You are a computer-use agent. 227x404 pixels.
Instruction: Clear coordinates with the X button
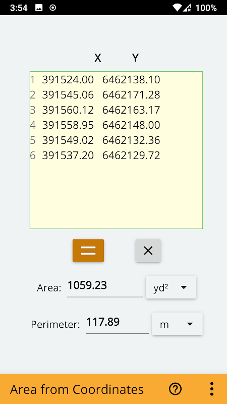(148, 250)
